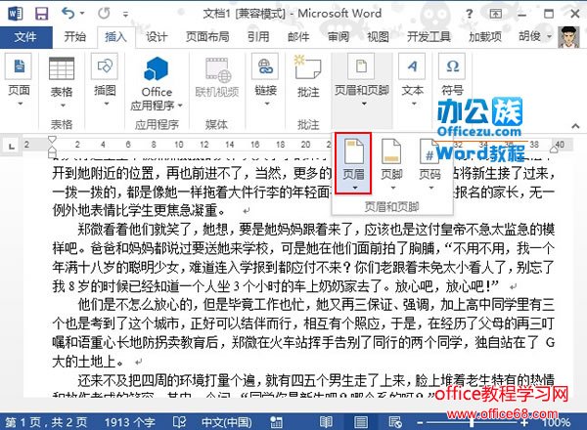The height and width of the screenshot is (430, 587).
Task: Open the 文本 (Text) group button
Action: pos(412,80)
